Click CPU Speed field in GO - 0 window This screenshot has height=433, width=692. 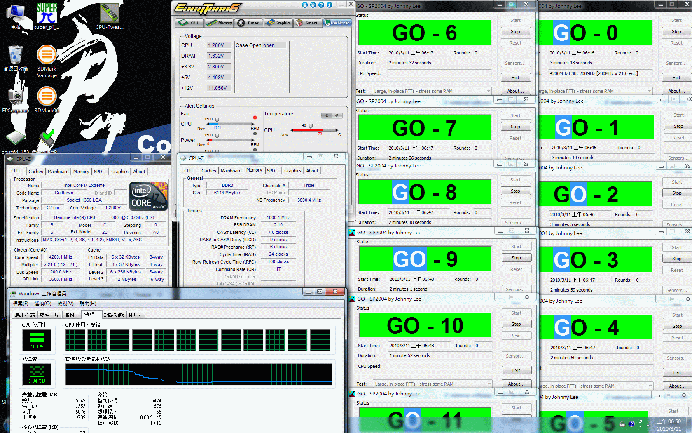[x=601, y=73]
